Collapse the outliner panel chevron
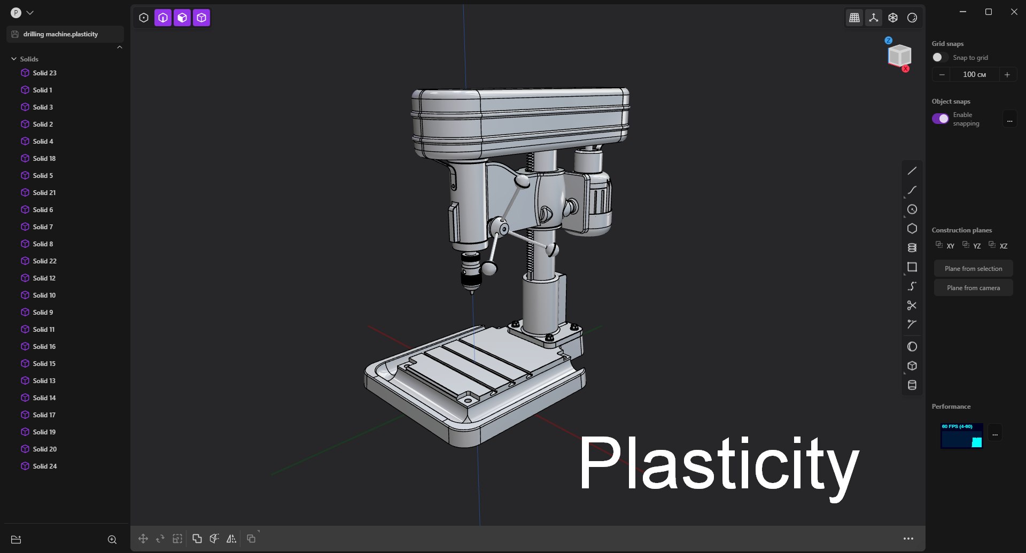1026x553 pixels. [120, 48]
